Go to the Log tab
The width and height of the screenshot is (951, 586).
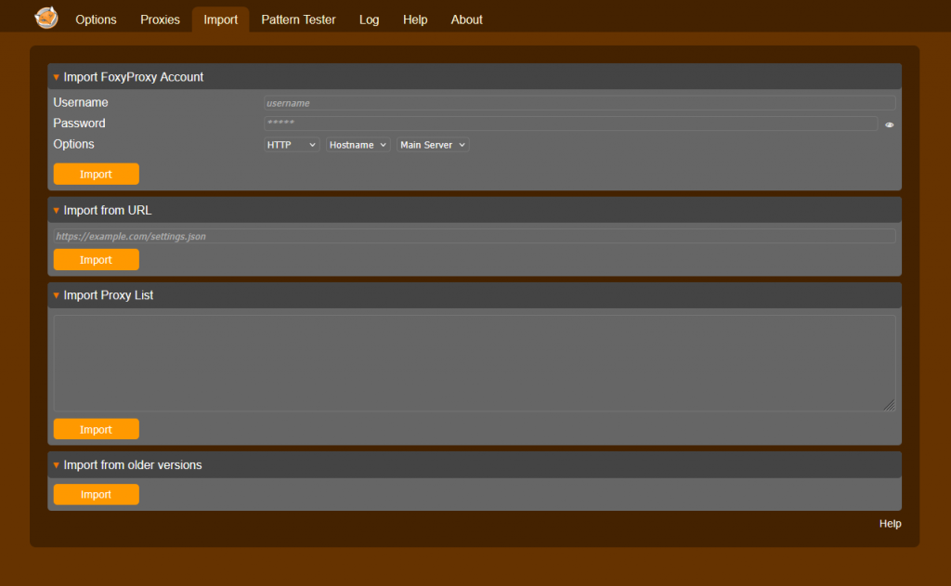[369, 20]
